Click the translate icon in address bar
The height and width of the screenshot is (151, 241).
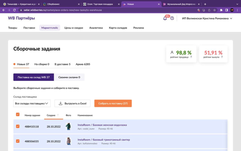tap(199, 10)
